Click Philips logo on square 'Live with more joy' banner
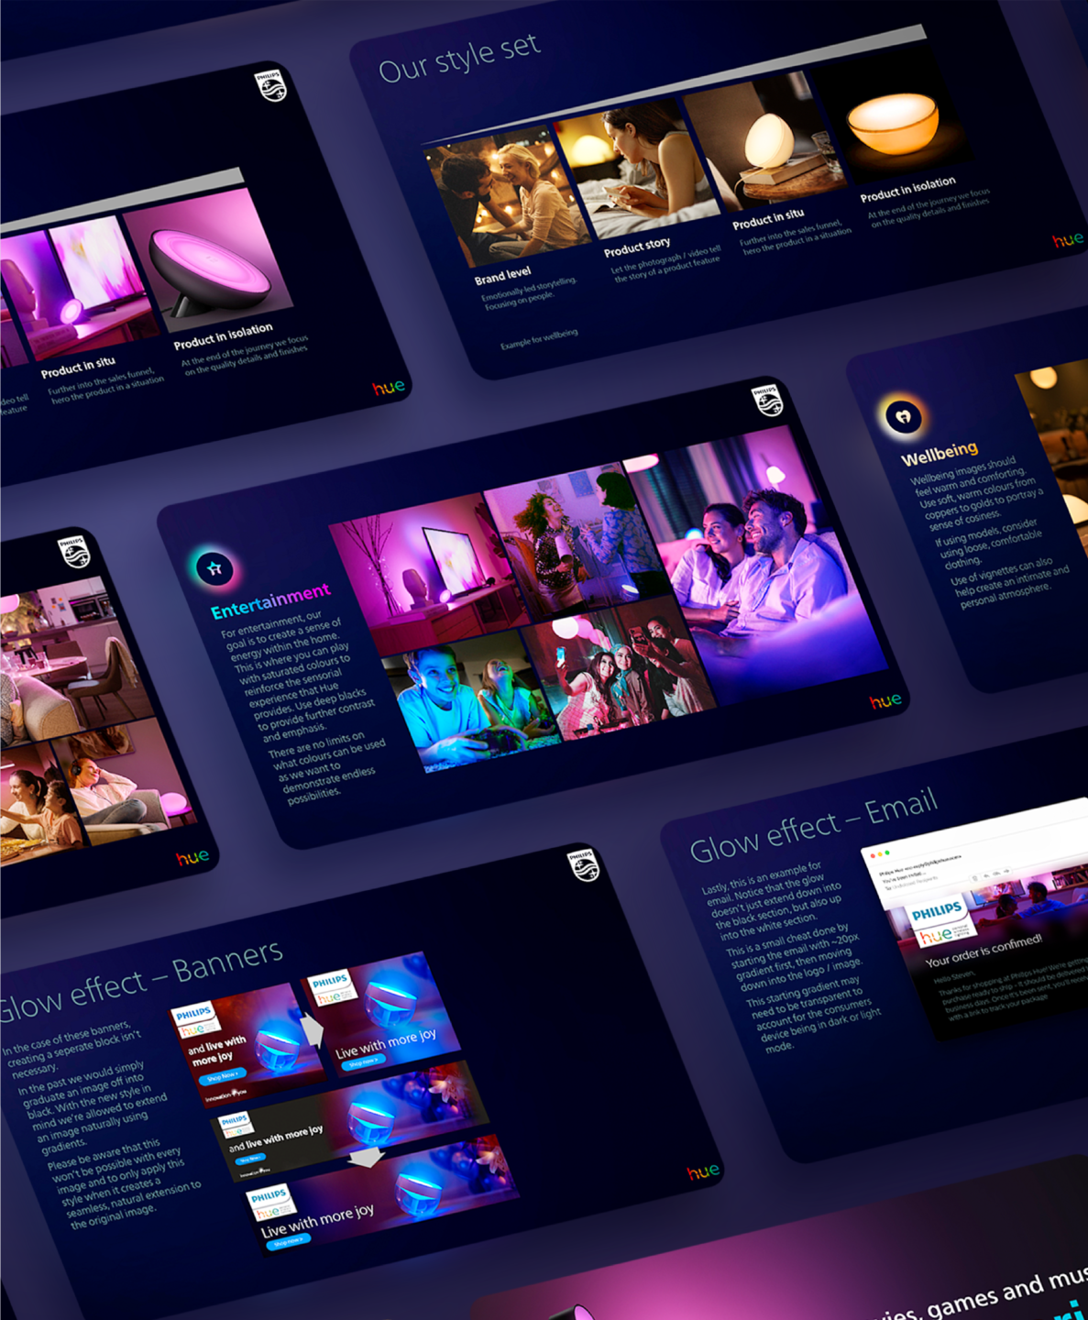The height and width of the screenshot is (1320, 1088). point(332,988)
